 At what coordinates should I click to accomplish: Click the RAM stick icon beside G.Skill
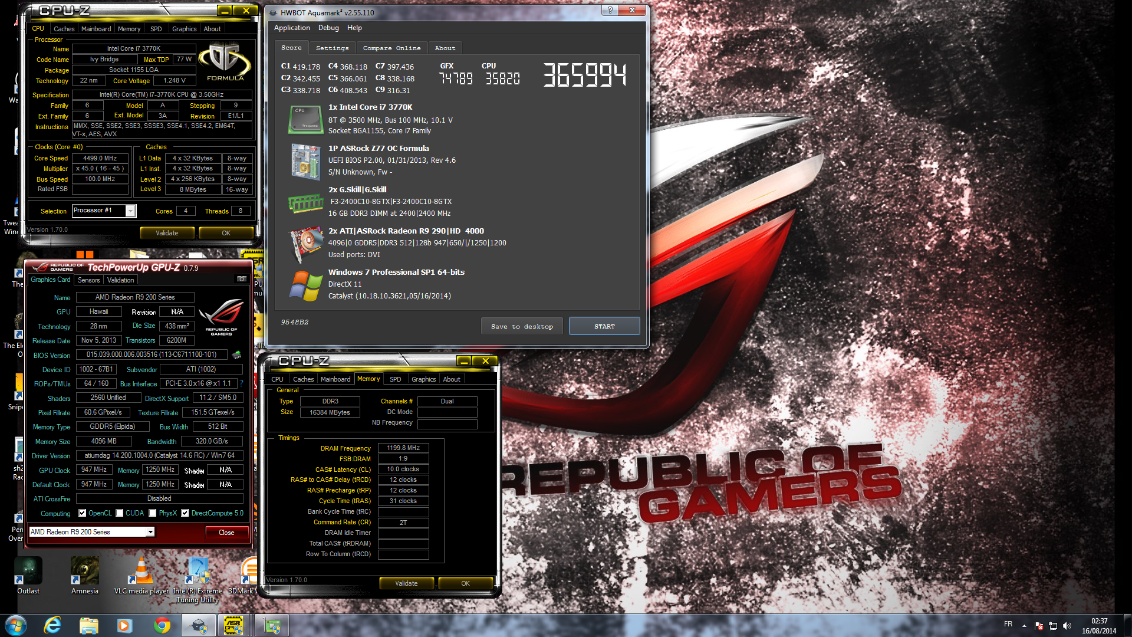[x=305, y=203]
